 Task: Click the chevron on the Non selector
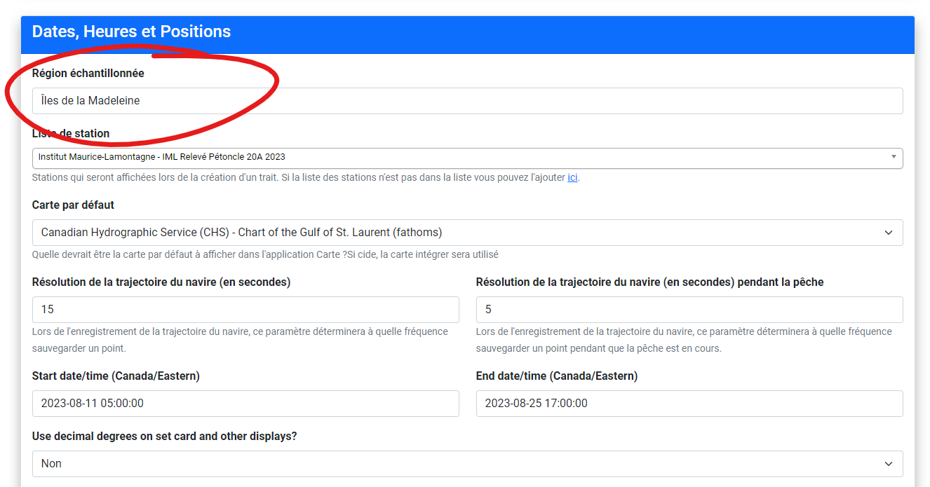pyautogui.click(x=888, y=464)
